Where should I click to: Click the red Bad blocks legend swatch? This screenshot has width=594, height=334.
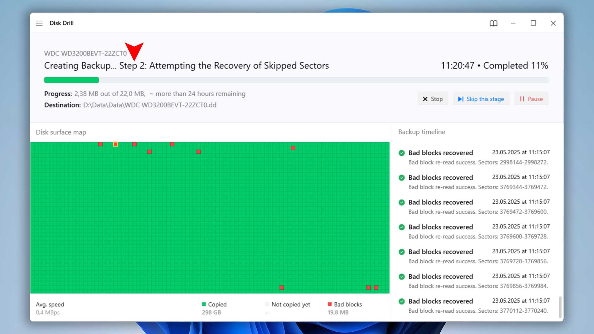click(330, 304)
